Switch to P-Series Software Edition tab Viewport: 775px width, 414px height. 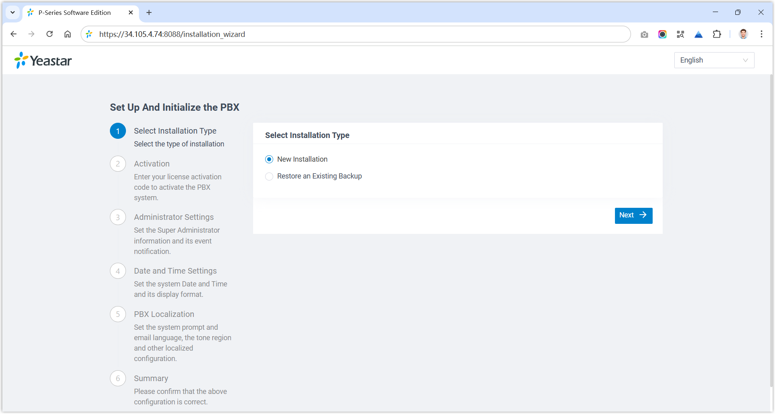pyautogui.click(x=75, y=13)
